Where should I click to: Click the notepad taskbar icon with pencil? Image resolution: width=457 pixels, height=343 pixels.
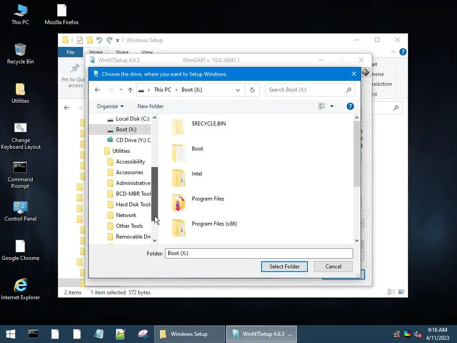(x=120, y=334)
